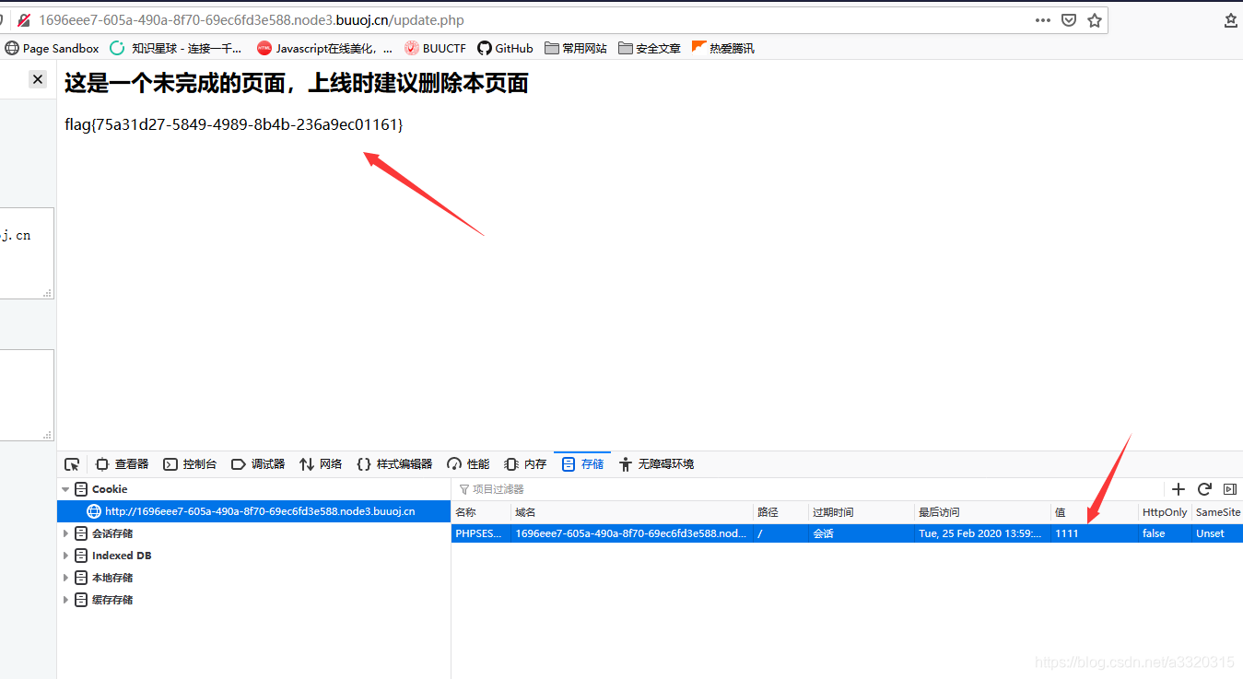Viewport: 1243px width, 679px height.
Task: Bookmark this page with star icon
Action: pos(1095,20)
